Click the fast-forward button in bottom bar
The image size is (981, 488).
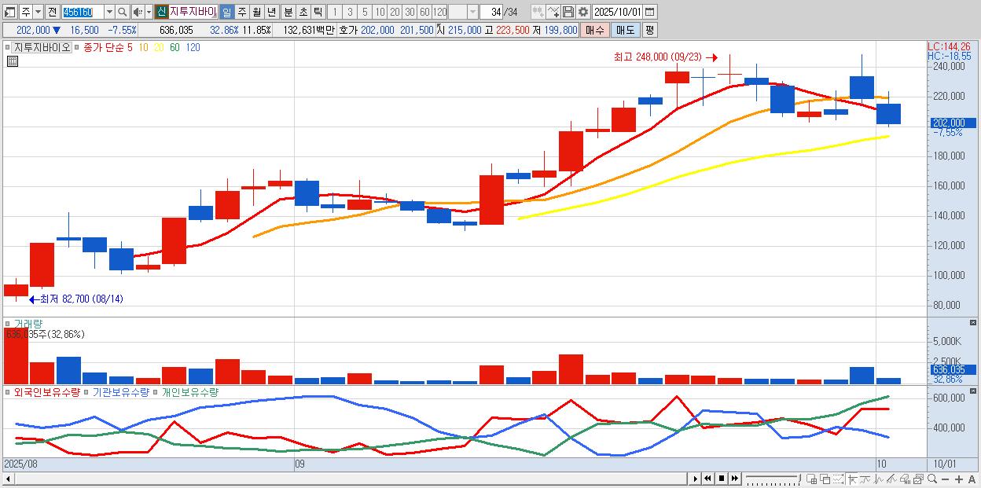coord(733,479)
